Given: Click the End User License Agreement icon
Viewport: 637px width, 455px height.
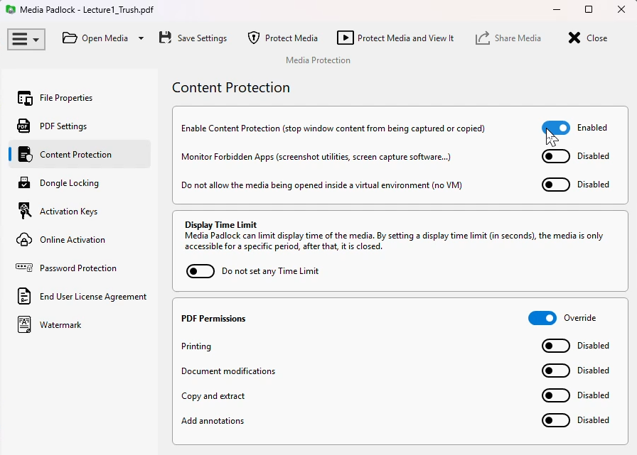Looking at the screenshot, I should [25, 297].
